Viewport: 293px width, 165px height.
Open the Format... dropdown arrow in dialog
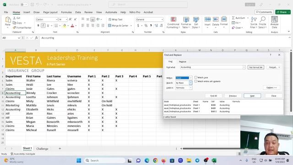tap(279, 67)
